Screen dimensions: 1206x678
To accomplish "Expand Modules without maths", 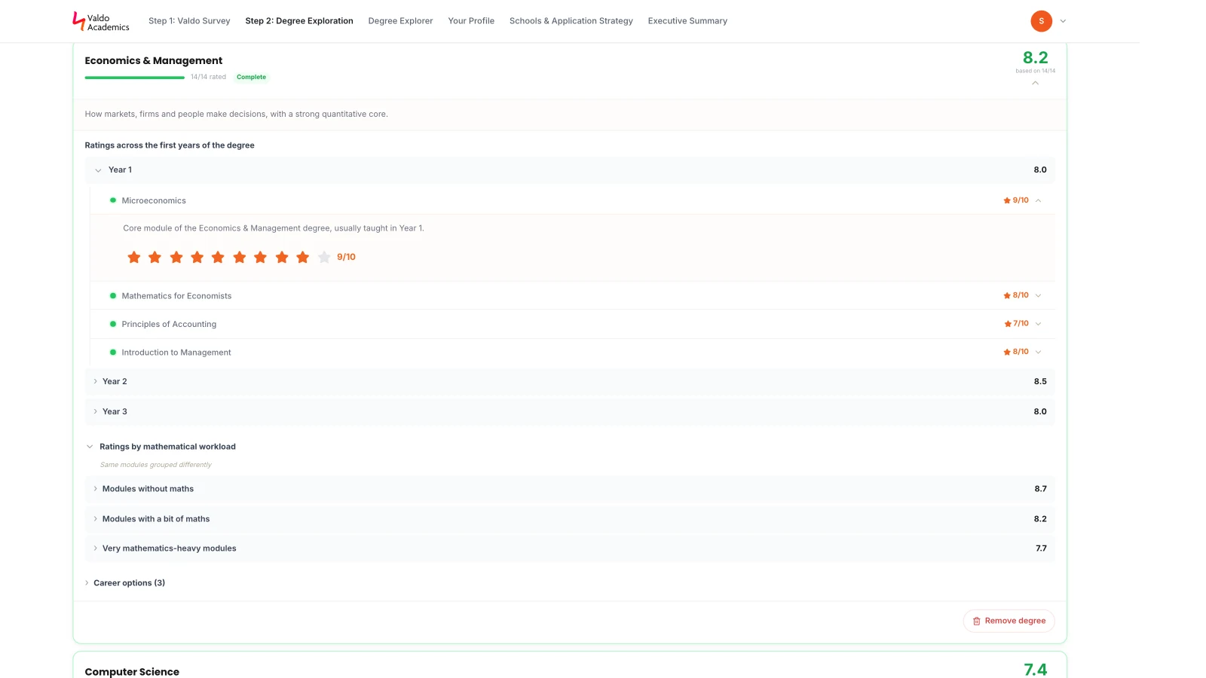I will coord(570,489).
